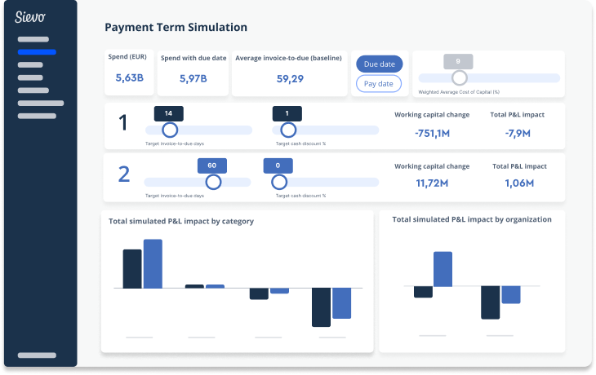
Task: Click Total P&L impact value 1,06M
Action: tap(519, 183)
